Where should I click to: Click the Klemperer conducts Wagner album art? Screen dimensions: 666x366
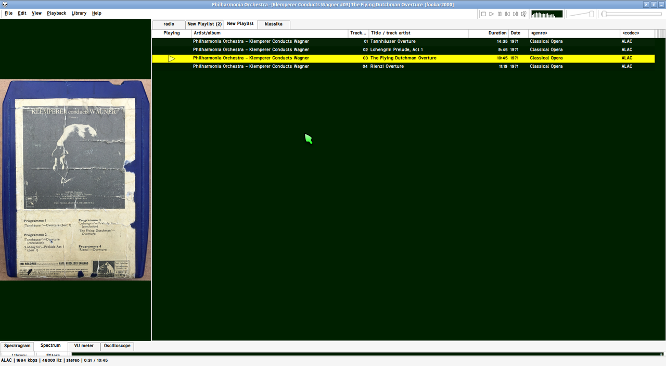click(75, 180)
